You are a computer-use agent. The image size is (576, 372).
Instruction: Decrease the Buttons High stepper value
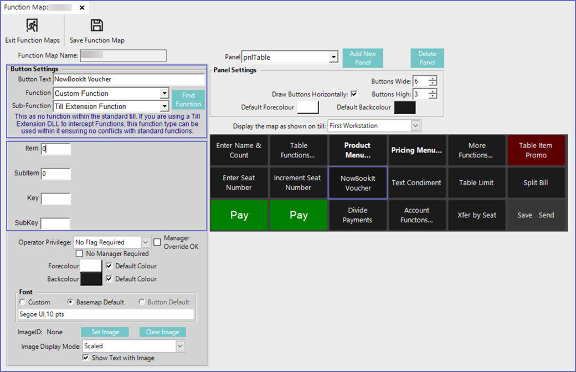pyautogui.click(x=433, y=97)
